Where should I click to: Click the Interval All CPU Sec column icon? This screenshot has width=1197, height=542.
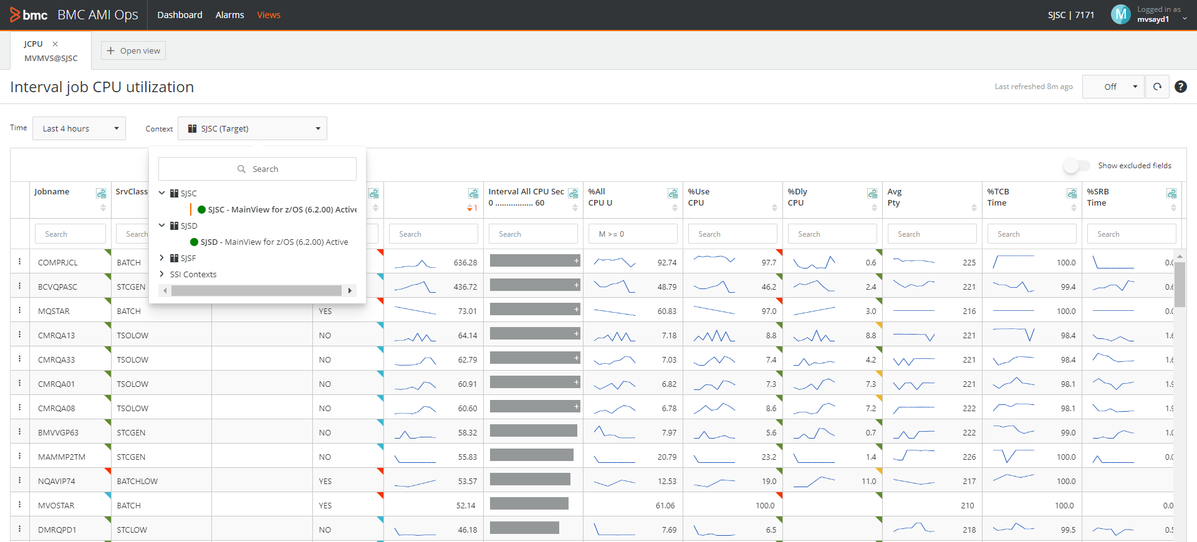(x=573, y=193)
